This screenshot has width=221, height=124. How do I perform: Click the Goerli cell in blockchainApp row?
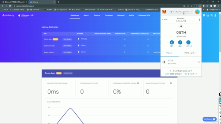click(x=82, y=45)
